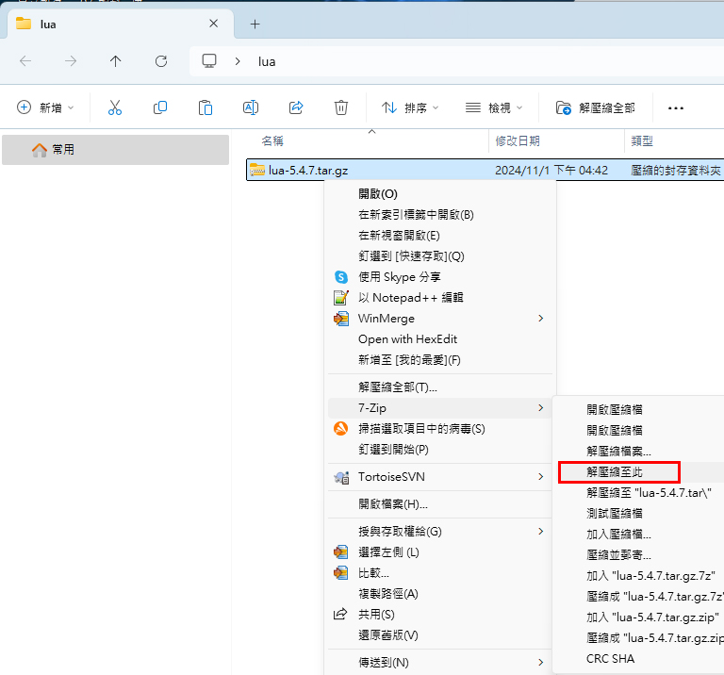Click the lua-5.4.7.tar.gz file icon

coord(257,171)
